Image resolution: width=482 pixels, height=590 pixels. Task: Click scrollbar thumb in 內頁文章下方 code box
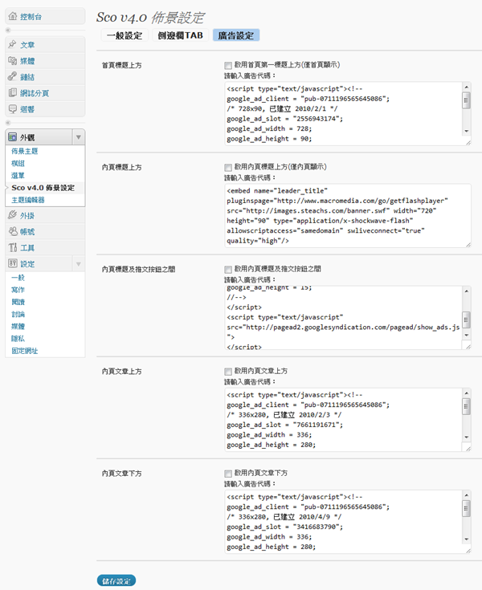point(467,508)
